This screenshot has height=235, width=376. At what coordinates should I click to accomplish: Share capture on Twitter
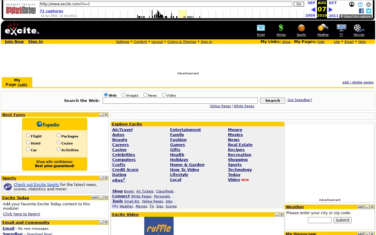point(369,11)
